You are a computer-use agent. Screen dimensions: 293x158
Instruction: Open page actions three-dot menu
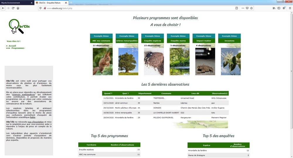243,8
